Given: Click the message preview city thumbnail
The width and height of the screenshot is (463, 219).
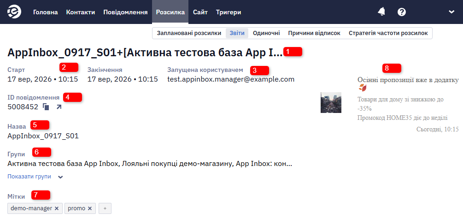Looking at the screenshot, I should pyautogui.click(x=331, y=102).
